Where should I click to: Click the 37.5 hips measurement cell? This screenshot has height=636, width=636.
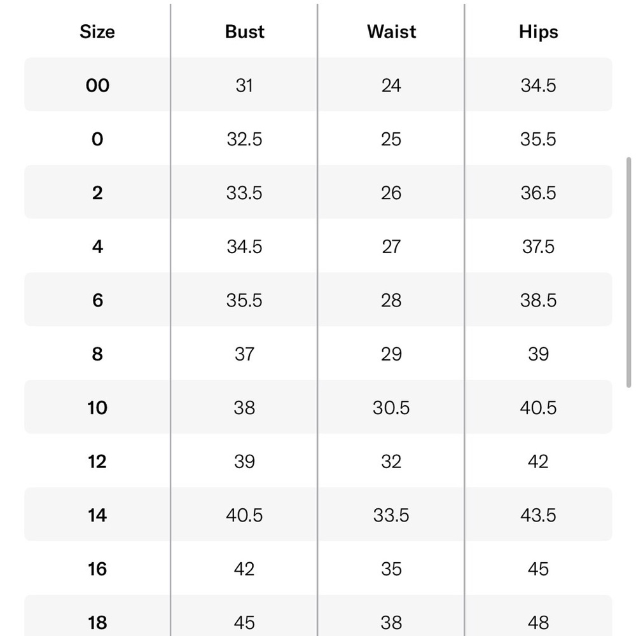[x=538, y=247]
